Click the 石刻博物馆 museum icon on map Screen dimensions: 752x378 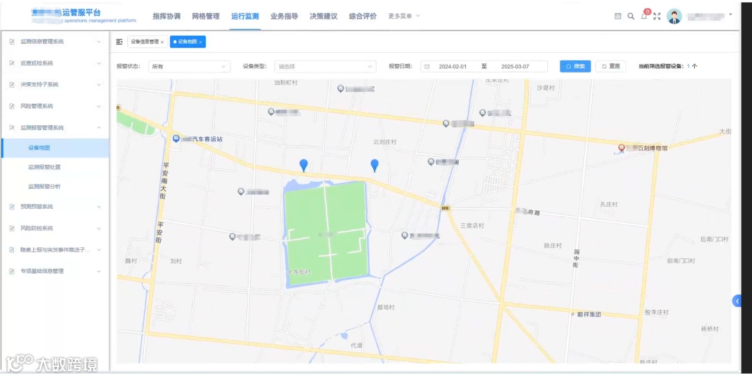coord(621,148)
